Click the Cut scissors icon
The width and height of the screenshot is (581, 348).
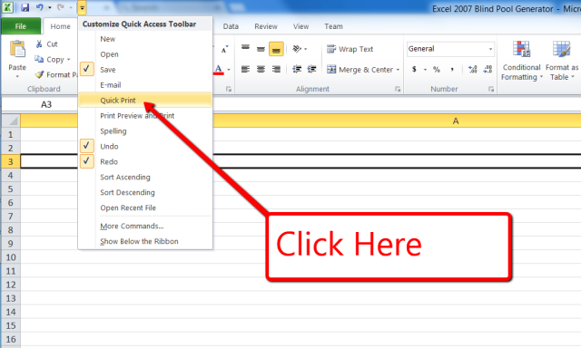point(39,44)
